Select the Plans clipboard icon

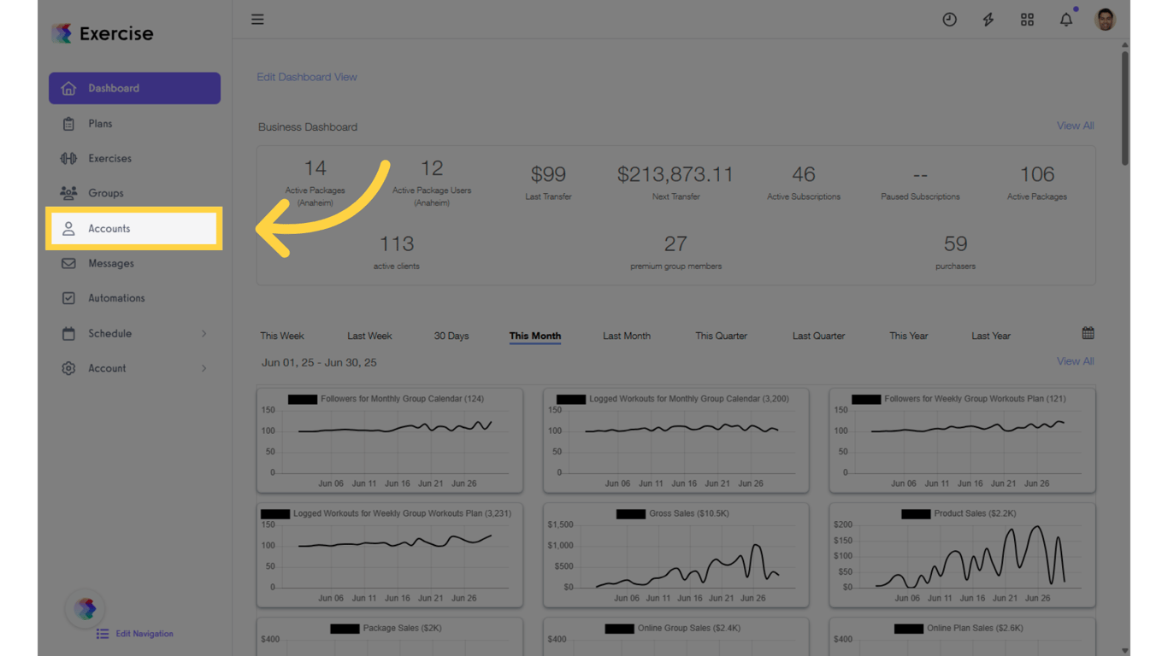click(x=68, y=123)
